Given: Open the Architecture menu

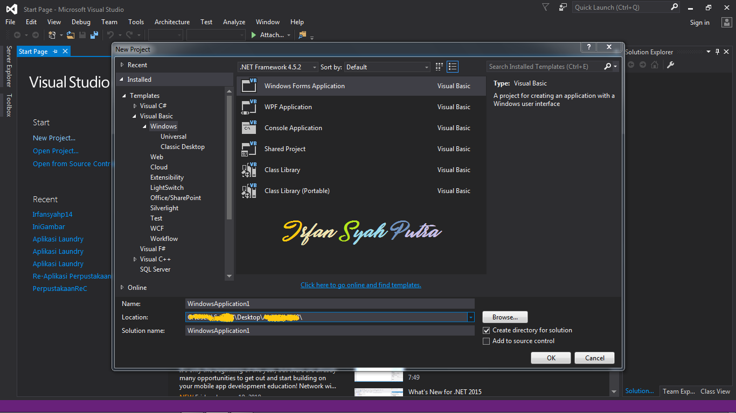Looking at the screenshot, I should [172, 22].
